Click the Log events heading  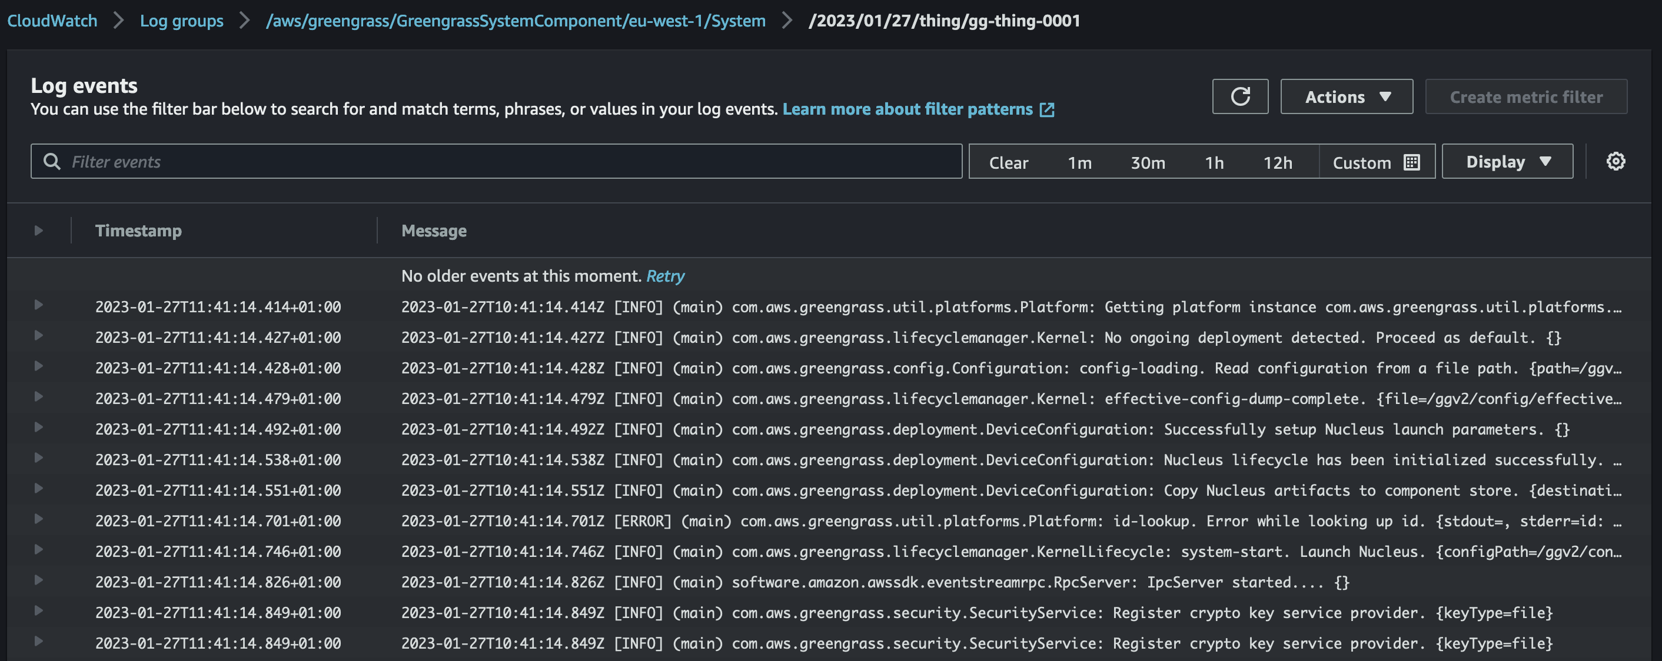(84, 86)
